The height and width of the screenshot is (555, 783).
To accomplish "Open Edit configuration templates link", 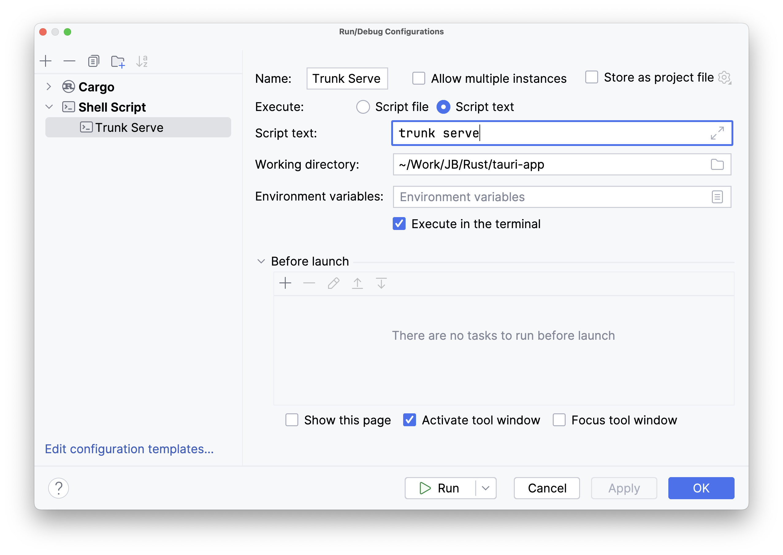I will pos(129,449).
